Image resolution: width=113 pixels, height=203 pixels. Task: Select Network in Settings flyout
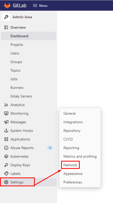[x=70, y=165]
